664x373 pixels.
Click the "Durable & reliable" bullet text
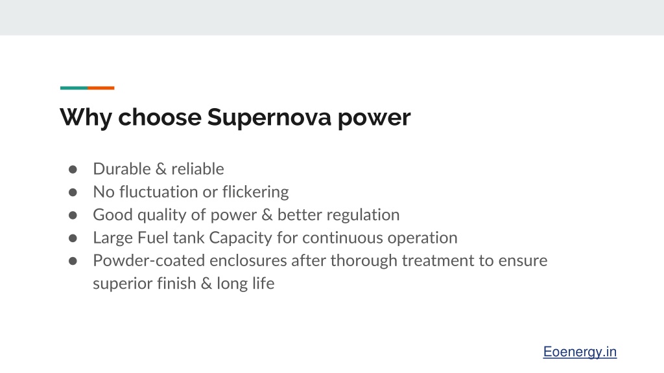(x=158, y=169)
